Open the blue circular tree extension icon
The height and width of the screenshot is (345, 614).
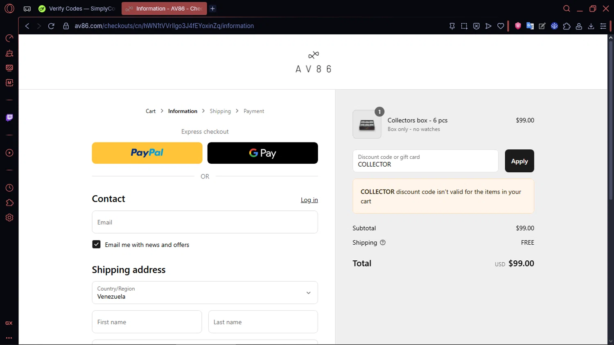(x=555, y=26)
